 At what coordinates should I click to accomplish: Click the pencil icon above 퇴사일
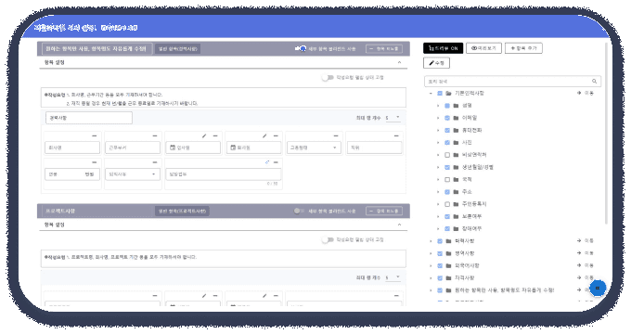click(x=264, y=136)
